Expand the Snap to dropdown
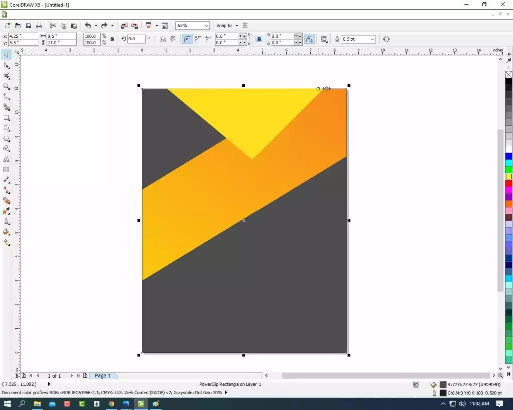 pyautogui.click(x=236, y=26)
